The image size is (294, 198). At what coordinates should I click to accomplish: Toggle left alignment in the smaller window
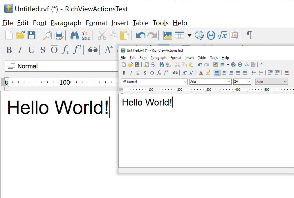pyautogui.click(x=217, y=73)
